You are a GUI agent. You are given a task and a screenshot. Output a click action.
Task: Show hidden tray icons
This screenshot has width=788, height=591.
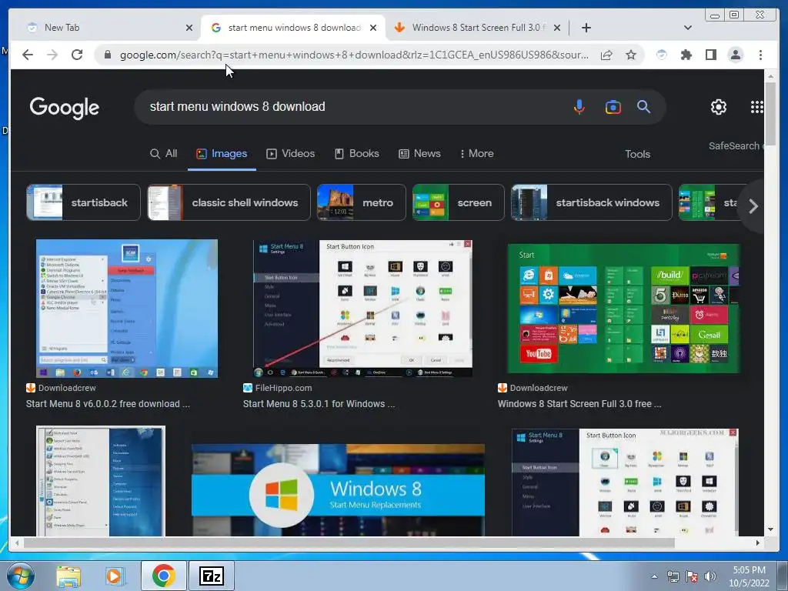(x=654, y=576)
